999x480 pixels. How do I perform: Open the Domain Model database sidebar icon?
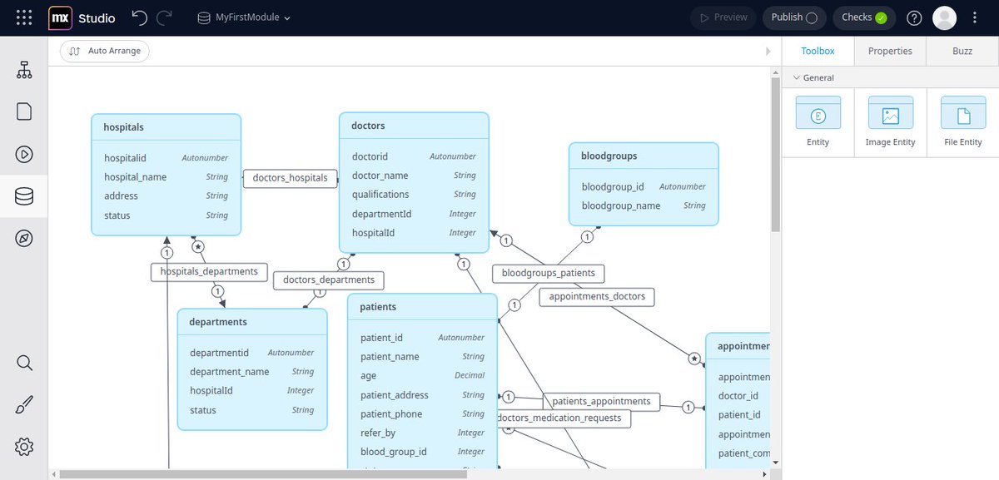pos(24,197)
